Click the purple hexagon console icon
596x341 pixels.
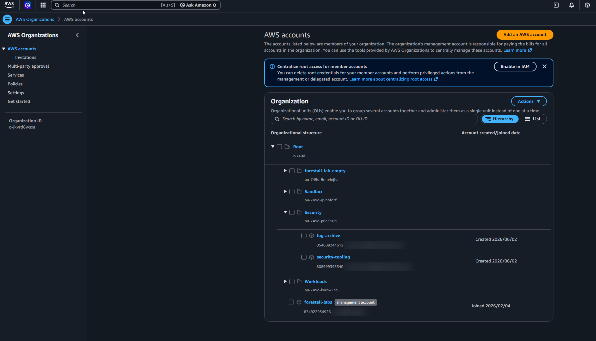27,5
